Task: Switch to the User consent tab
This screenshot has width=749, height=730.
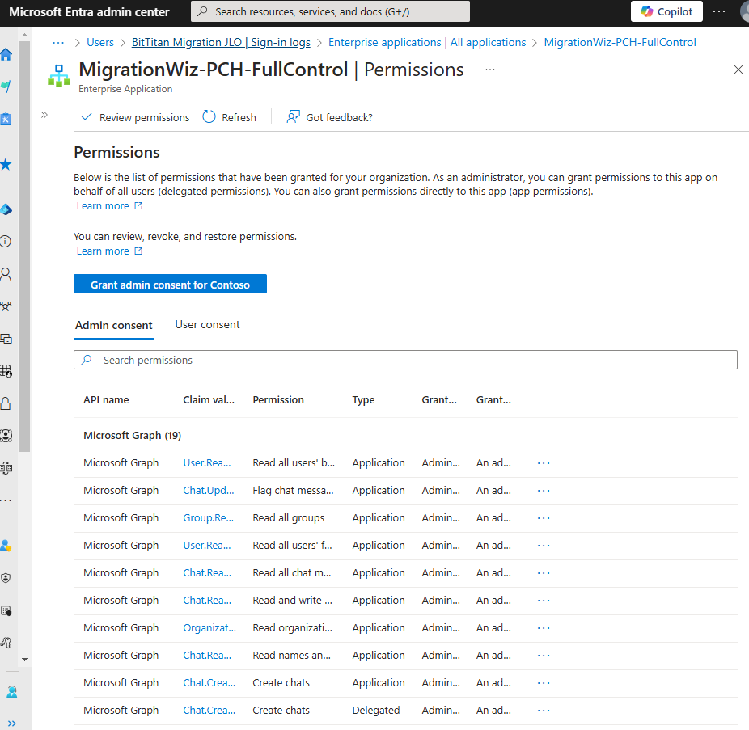Action: pos(207,325)
